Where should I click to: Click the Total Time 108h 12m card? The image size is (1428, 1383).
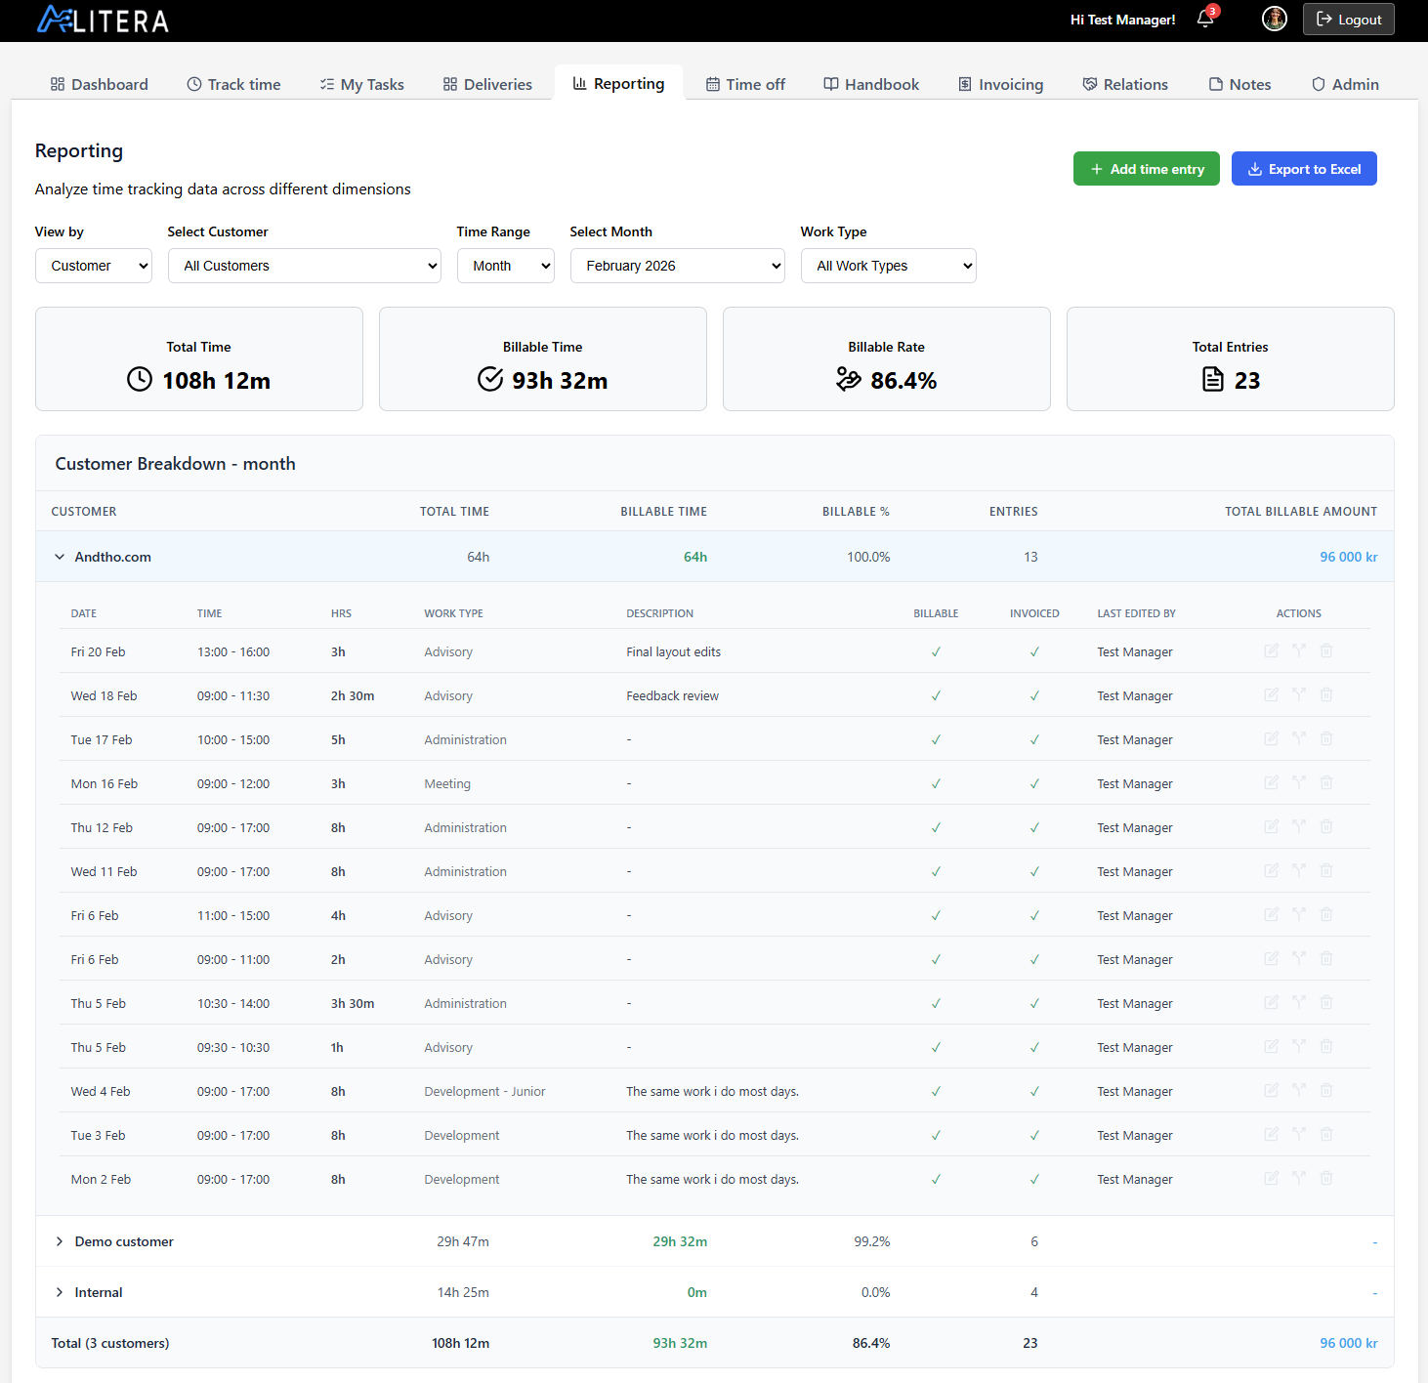pos(199,359)
